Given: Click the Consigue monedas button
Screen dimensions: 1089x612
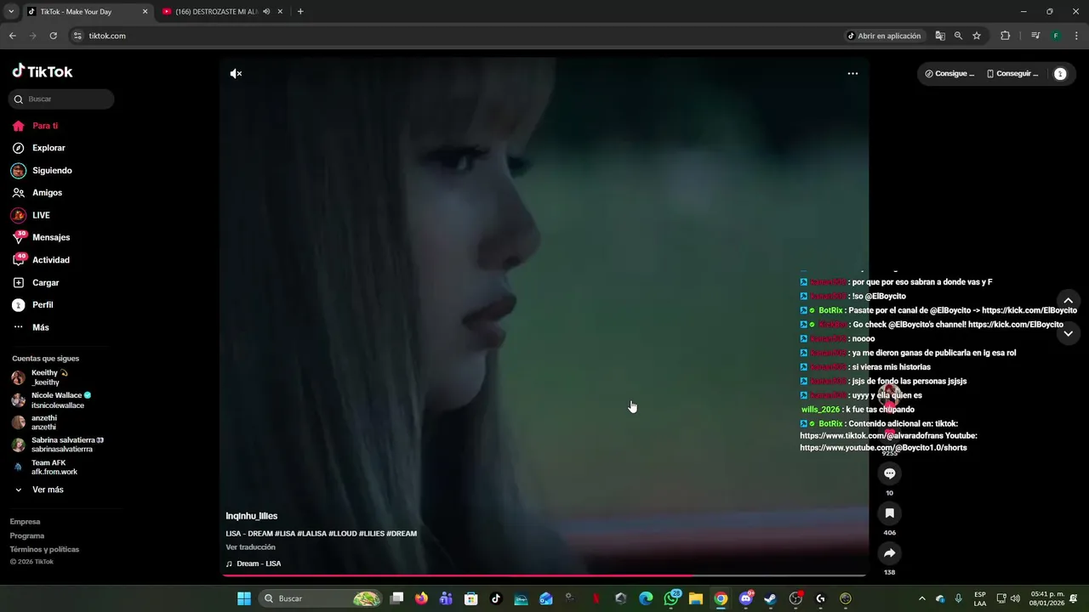Looking at the screenshot, I should point(949,74).
